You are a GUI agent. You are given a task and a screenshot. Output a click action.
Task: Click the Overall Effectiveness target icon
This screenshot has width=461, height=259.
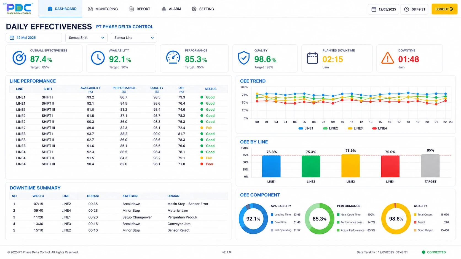tap(19, 58)
